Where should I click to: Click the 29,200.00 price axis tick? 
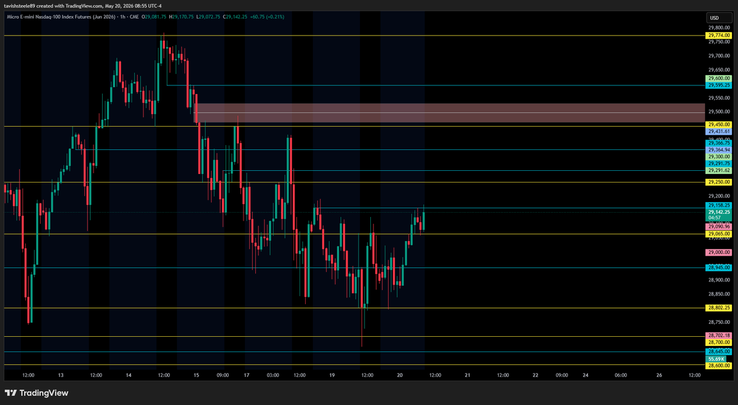point(719,195)
